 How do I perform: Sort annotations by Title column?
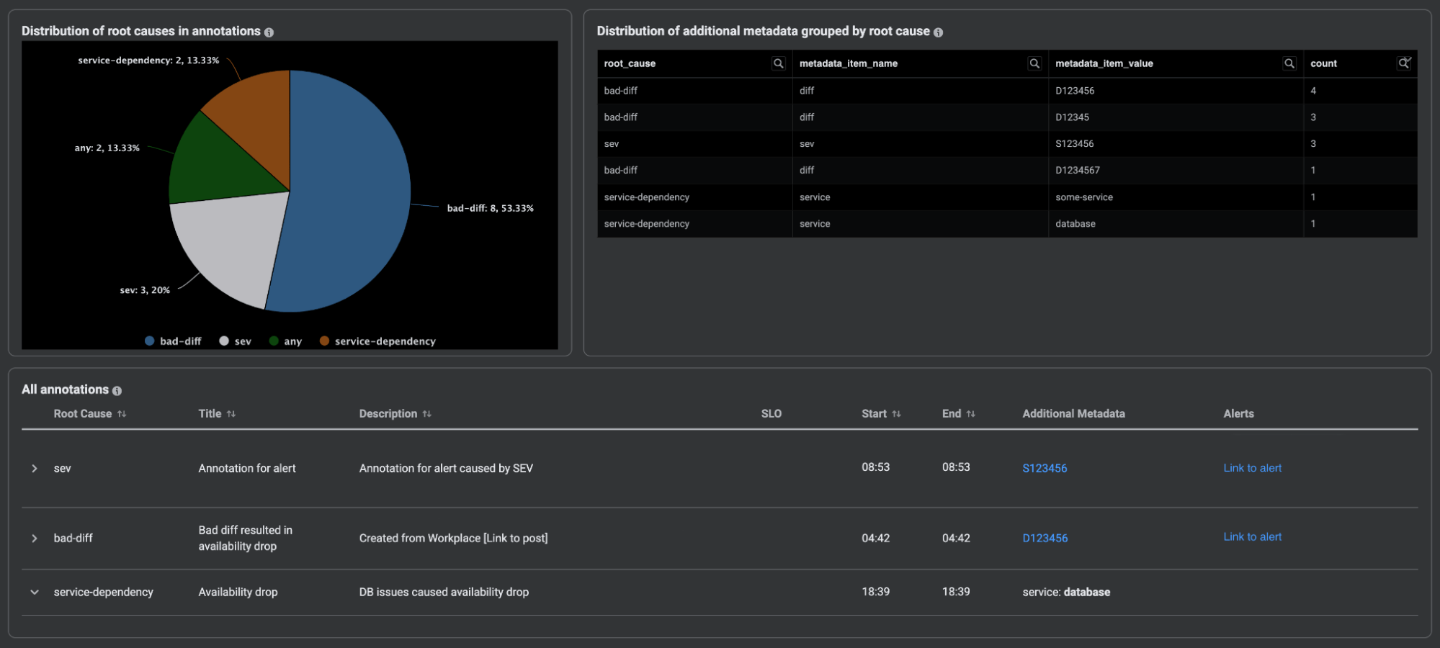232,413
